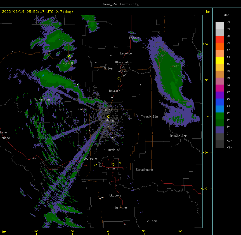Click the Didsbury label

(x=107, y=120)
